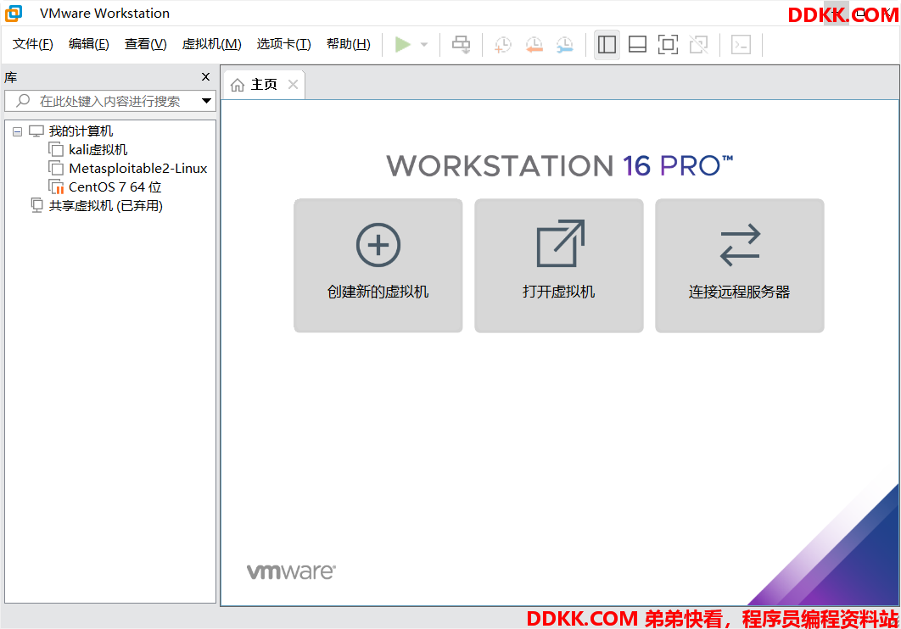
Task: Open the snapshot manager wrench icon
Action: pos(565,44)
